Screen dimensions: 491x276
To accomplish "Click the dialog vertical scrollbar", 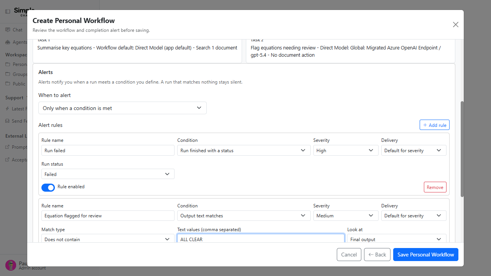I will [462, 149].
